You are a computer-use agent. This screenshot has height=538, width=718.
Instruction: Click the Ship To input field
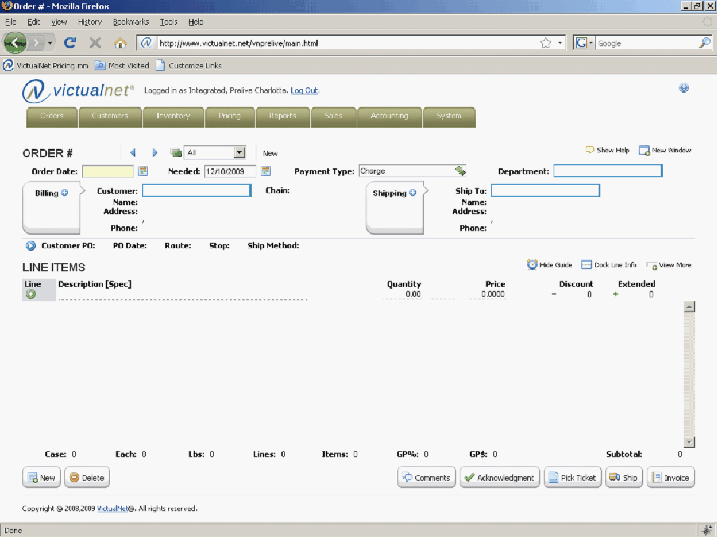pyautogui.click(x=545, y=190)
